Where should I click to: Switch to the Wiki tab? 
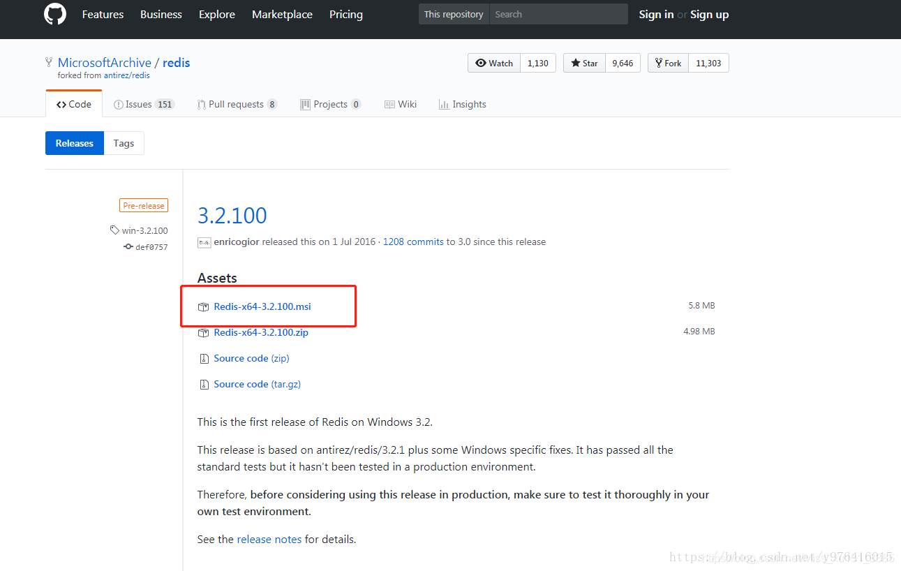pyautogui.click(x=400, y=104)
